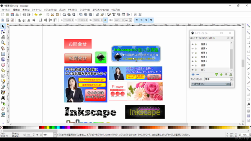This screenshot has height=141, width=251.
Task: Increase the X coordinate spinner
Action: 73,19
